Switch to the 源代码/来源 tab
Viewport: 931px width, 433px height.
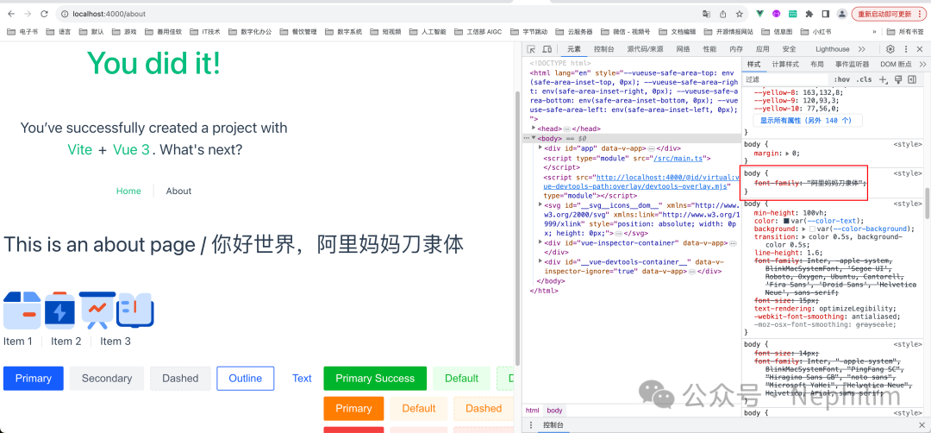(x=645, y=49)
